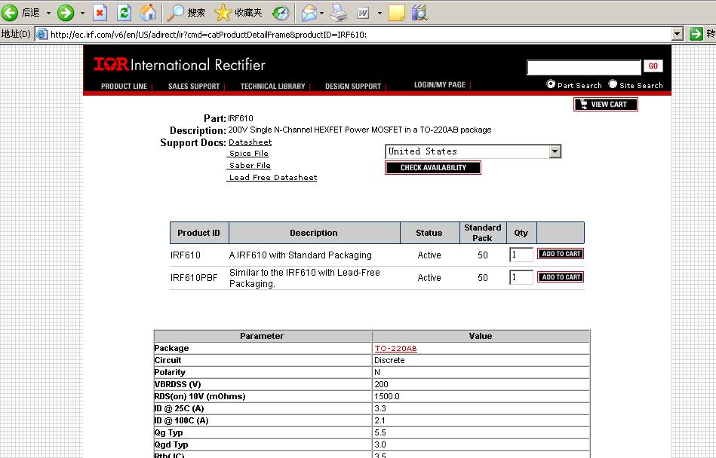Click the page icon in address bar
716x458 pixels.
(x=42, y=34)
